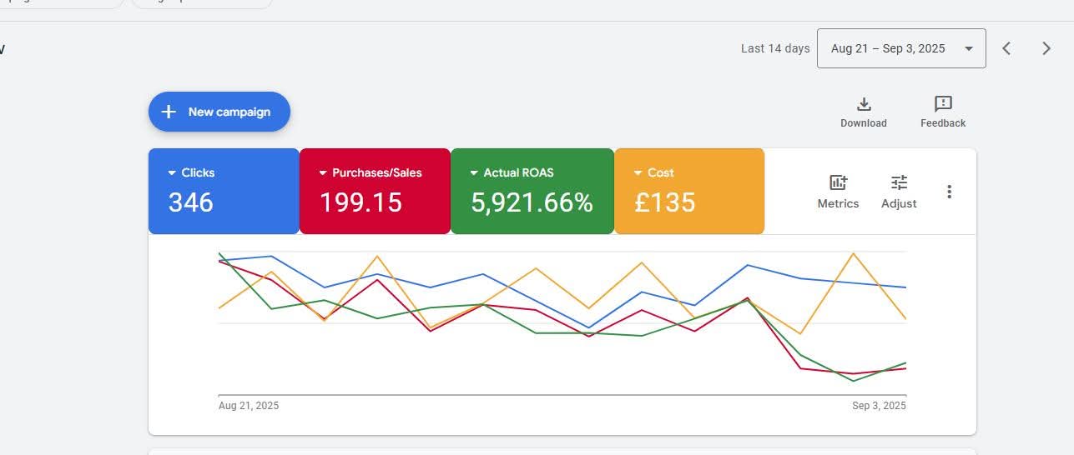Open the Aug 21 – Sep 3 date picker

coord(901,48)
